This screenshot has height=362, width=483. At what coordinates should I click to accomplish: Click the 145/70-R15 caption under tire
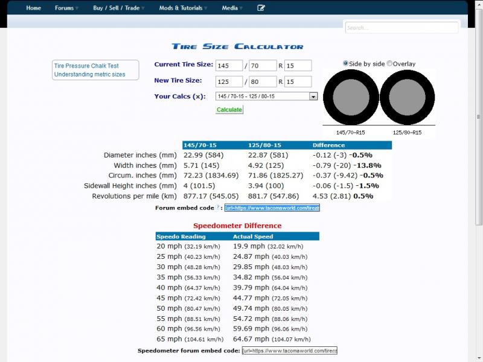351,132
